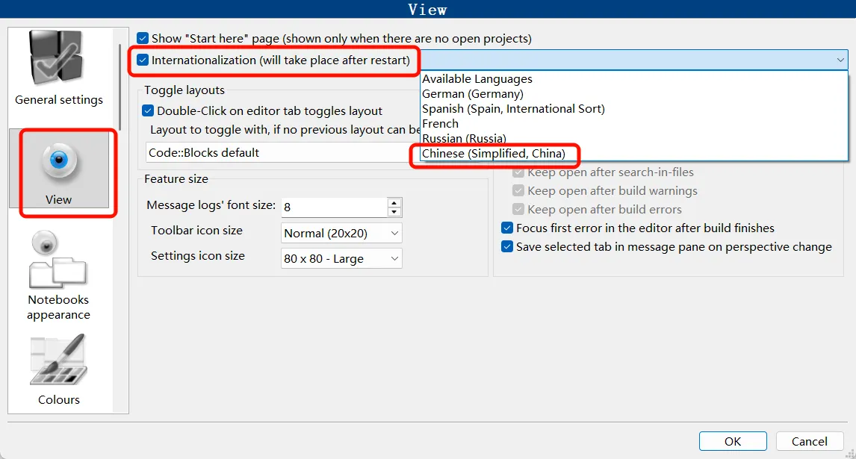Open the Settings icon size dropdown
856x459 pixels.
click(394, 259)
